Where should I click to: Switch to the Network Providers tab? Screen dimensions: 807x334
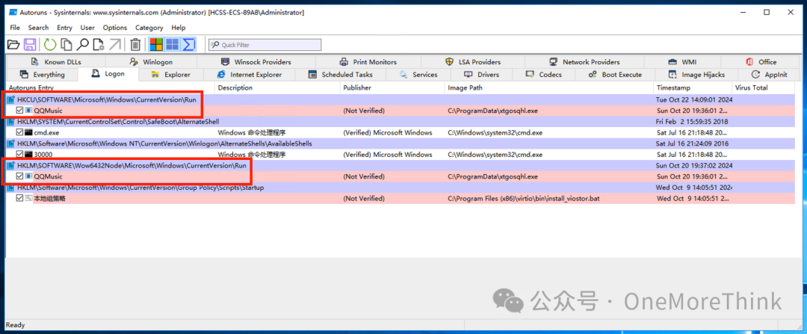coord(584,62)
